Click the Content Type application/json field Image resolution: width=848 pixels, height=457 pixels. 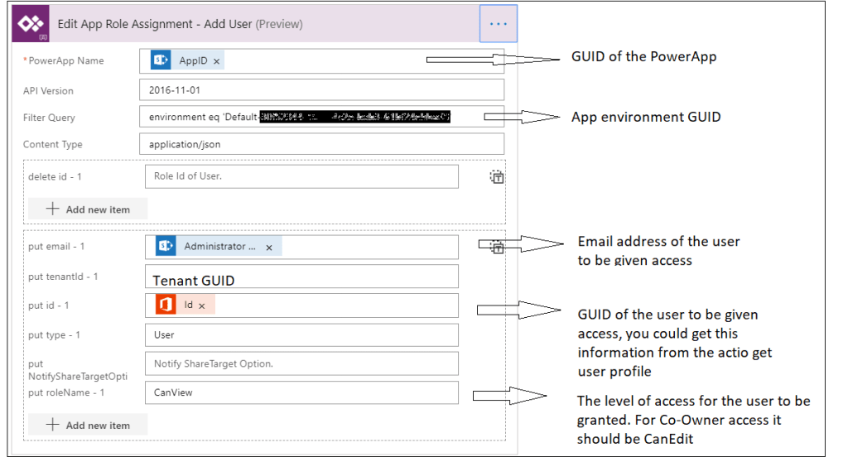click(321, 144)
